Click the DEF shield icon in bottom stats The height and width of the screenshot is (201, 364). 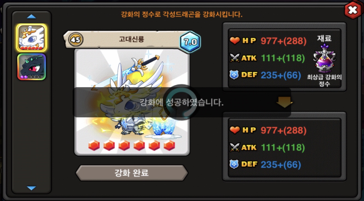(x=234, y=164)
